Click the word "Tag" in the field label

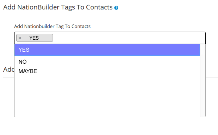click(x=59, y=26)
